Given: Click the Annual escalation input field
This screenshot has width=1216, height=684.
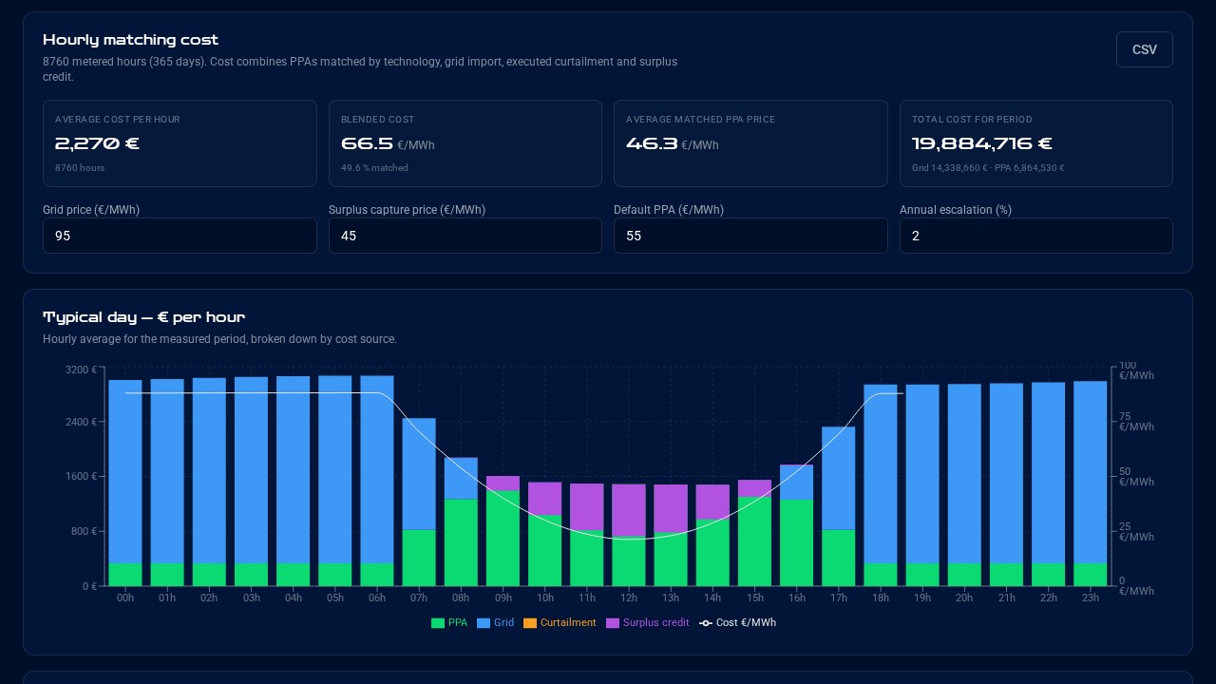Looking at the screenshot, I should click(1036, 236).
